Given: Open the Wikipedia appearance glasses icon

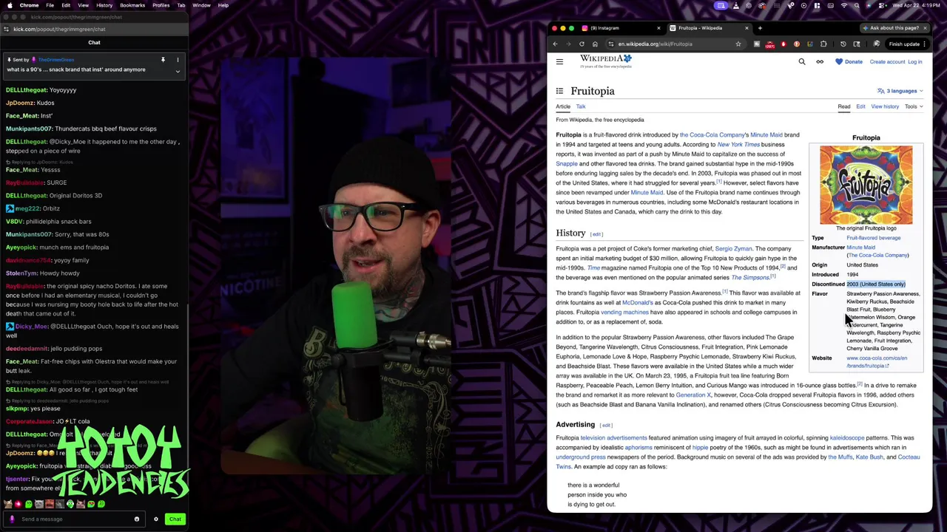Looking at the screenshot, I should point(820,61).
